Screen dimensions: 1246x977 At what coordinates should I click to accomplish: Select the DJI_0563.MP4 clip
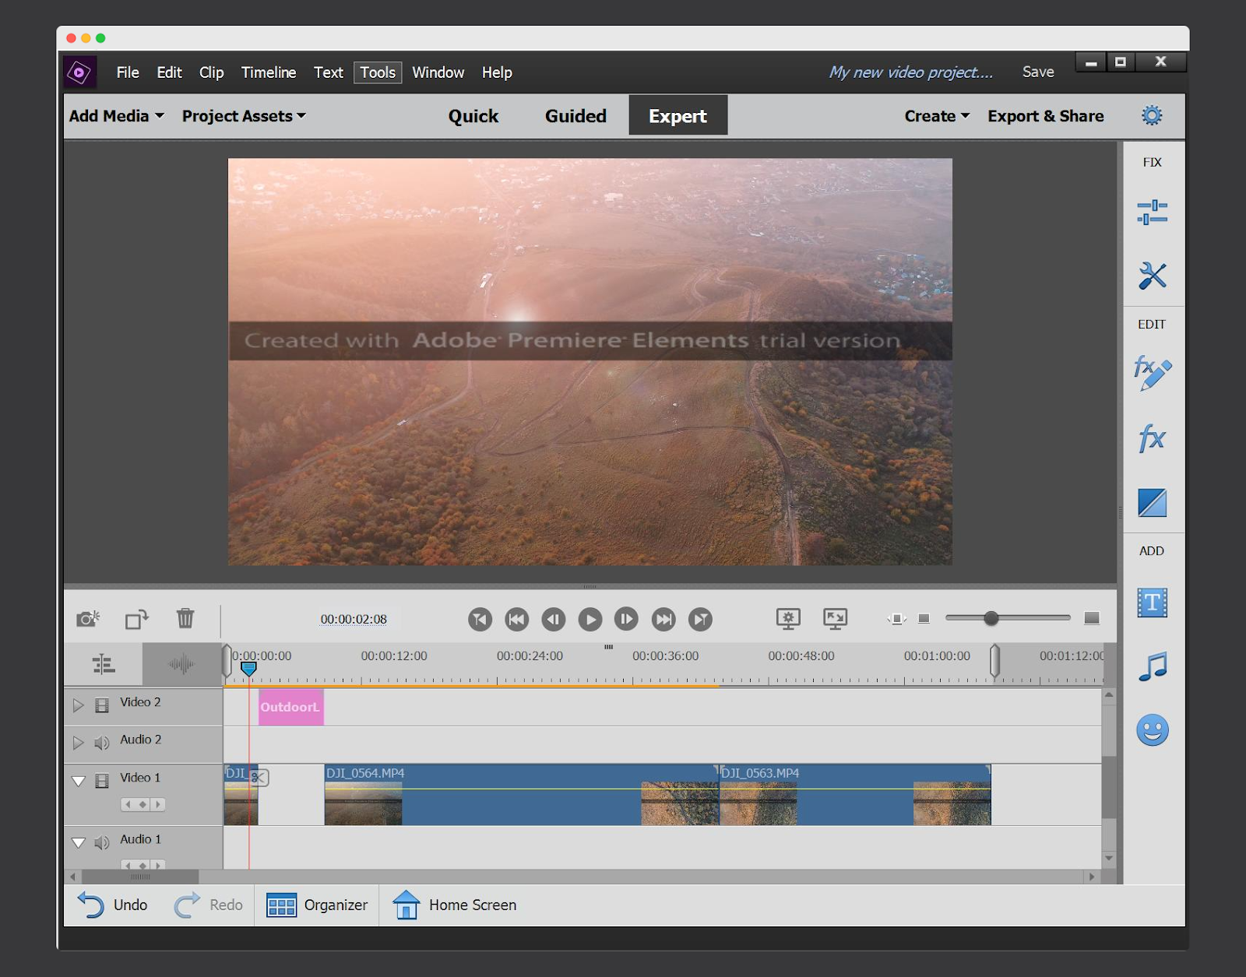click(x=855, y=795)
